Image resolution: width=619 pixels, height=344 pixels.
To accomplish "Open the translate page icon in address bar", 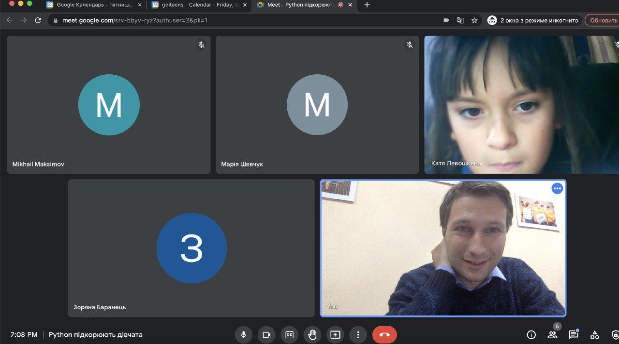I will click(460, 20).
